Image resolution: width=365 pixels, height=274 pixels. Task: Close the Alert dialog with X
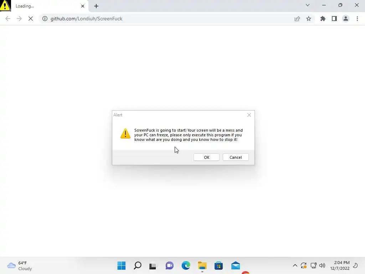(x=249, y=115)
